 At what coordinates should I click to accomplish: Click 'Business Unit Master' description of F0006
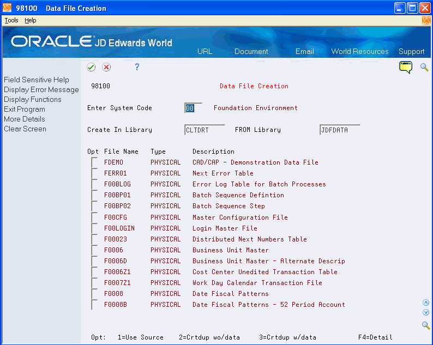click(230, 250)
